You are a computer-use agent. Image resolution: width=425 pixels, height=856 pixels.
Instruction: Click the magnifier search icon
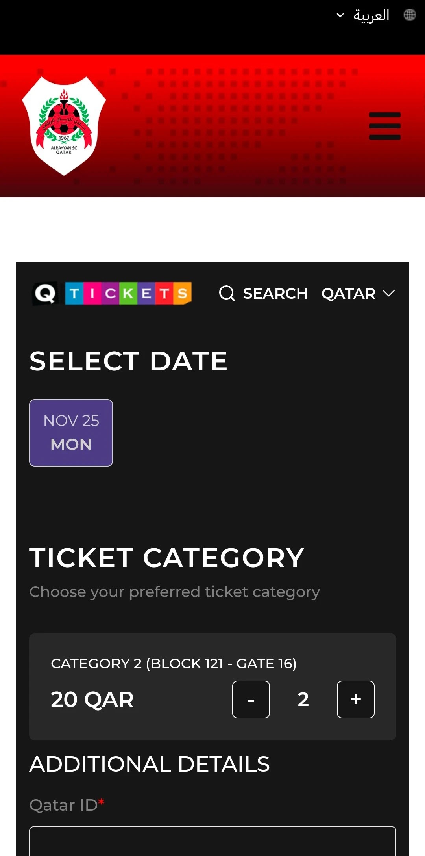[227, 293]
